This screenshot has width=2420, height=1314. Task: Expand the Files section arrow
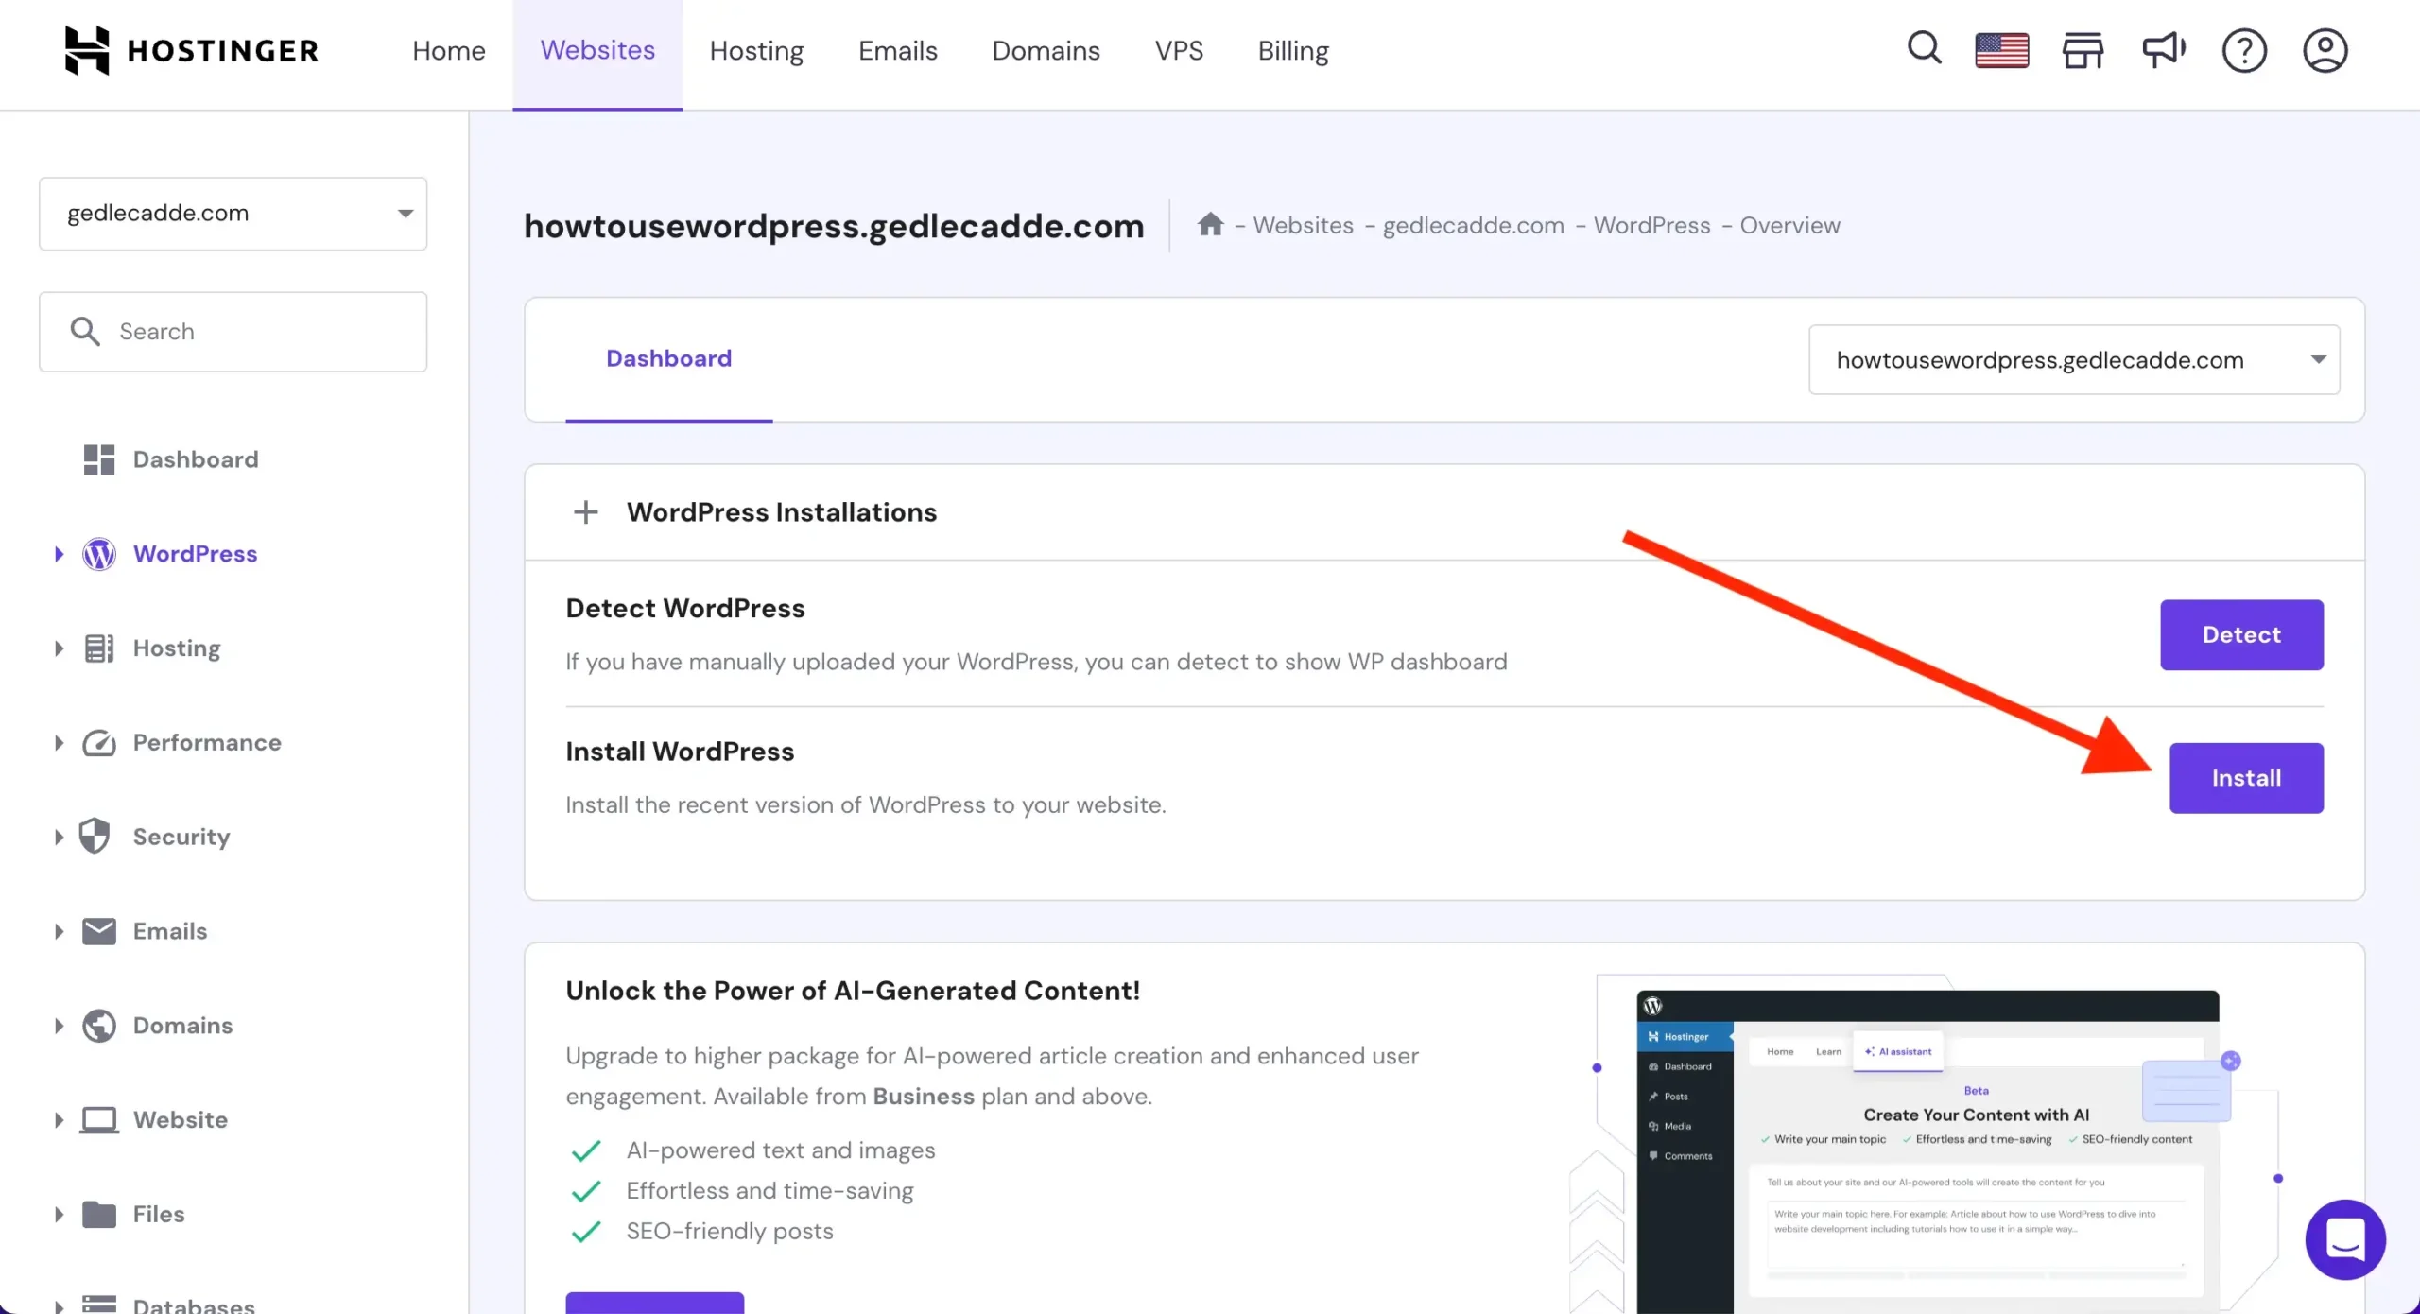[x=59, y=1214]
